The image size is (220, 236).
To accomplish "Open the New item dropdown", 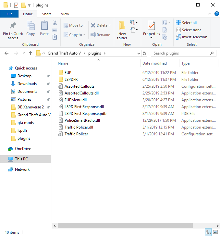I will pos(134,23).
